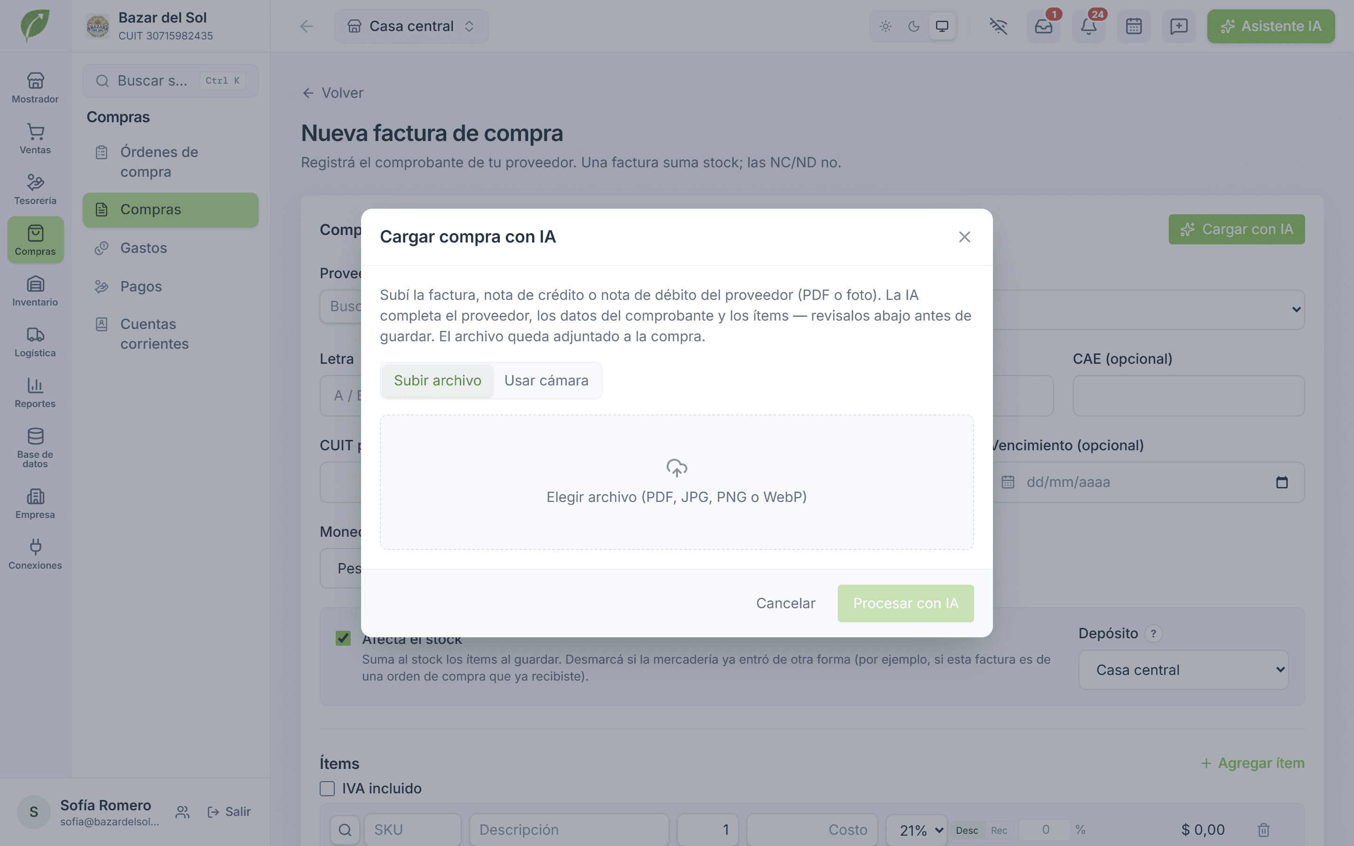
Task: Click the item search magnifier icon
Action: coord(345,830)
